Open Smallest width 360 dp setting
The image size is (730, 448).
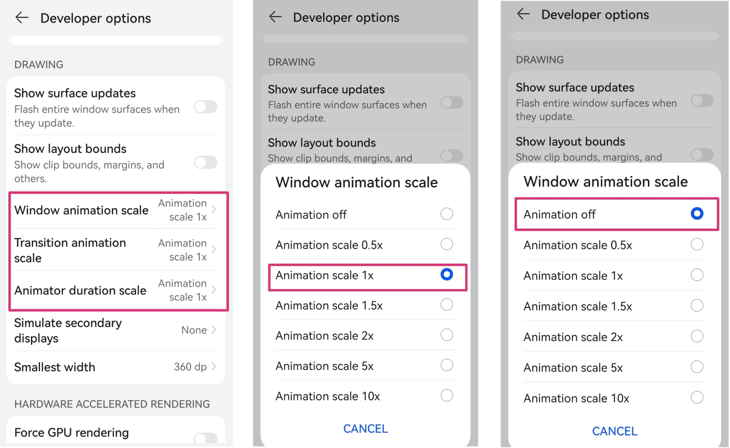click(116, 367)
